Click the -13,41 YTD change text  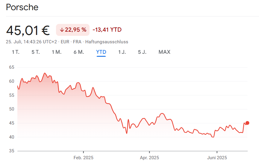tap(107, 30)
